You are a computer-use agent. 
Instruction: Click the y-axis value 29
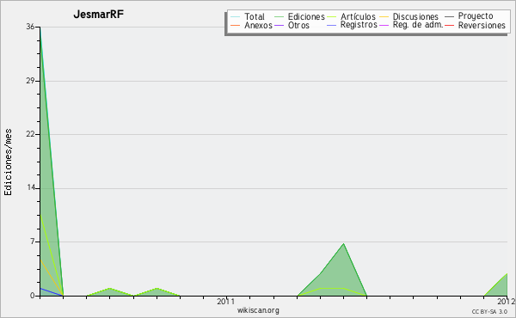point(30,81)
